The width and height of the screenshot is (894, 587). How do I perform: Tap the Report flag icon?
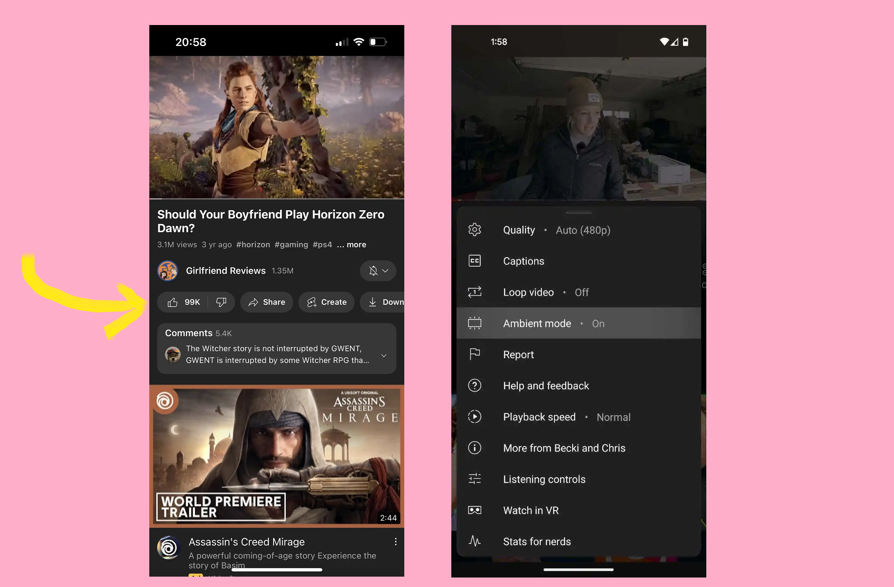click(x=475, y=354)
